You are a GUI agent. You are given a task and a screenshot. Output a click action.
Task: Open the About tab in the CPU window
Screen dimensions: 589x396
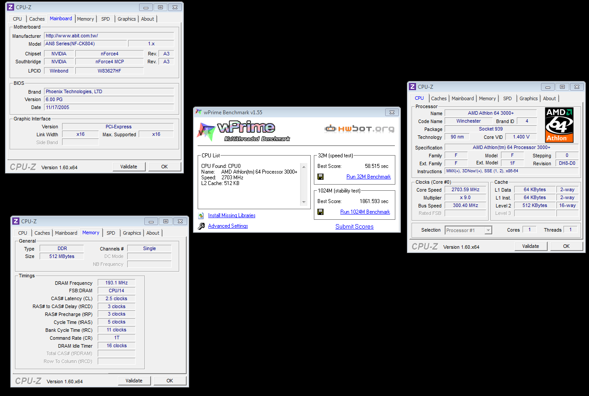(549, 98)
